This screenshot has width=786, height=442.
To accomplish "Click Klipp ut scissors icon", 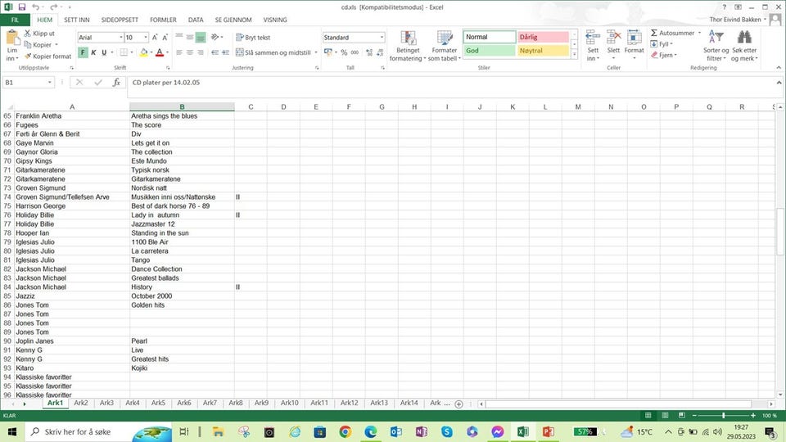I will [28, 33].
